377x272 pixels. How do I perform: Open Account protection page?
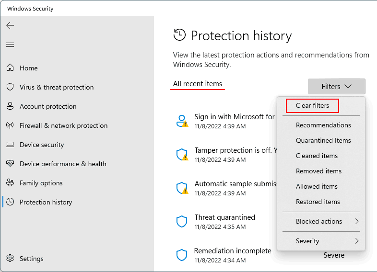click(x=48, y=107)
